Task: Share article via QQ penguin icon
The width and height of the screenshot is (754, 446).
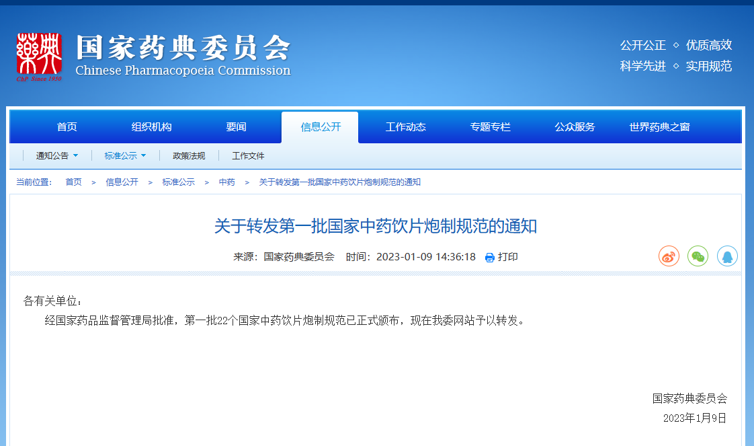Action: 727,256
